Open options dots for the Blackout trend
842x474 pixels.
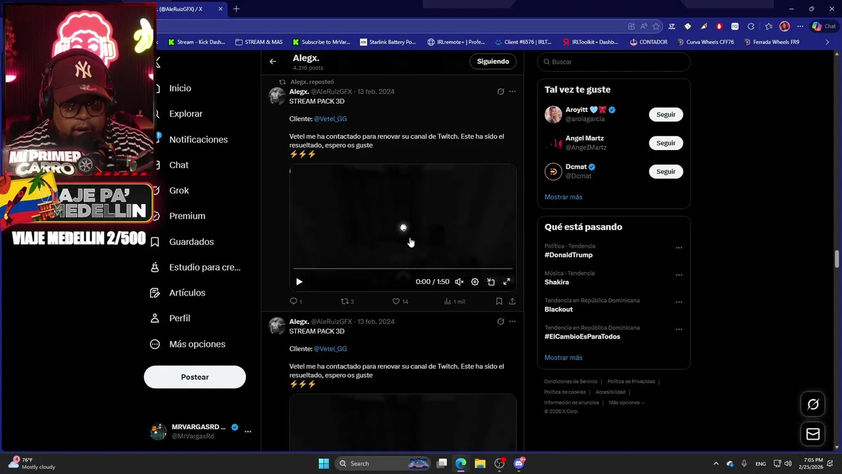coord(679,303)
